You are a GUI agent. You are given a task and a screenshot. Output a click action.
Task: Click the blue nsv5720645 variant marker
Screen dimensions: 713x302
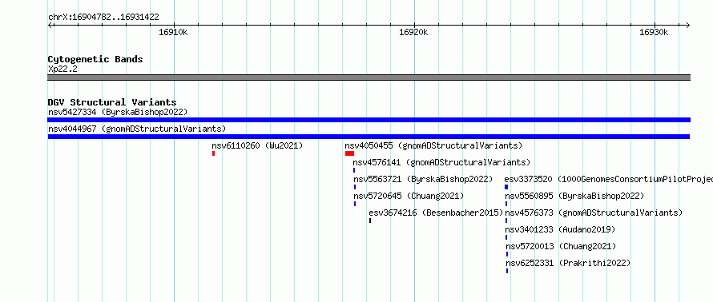coord(355,204)
